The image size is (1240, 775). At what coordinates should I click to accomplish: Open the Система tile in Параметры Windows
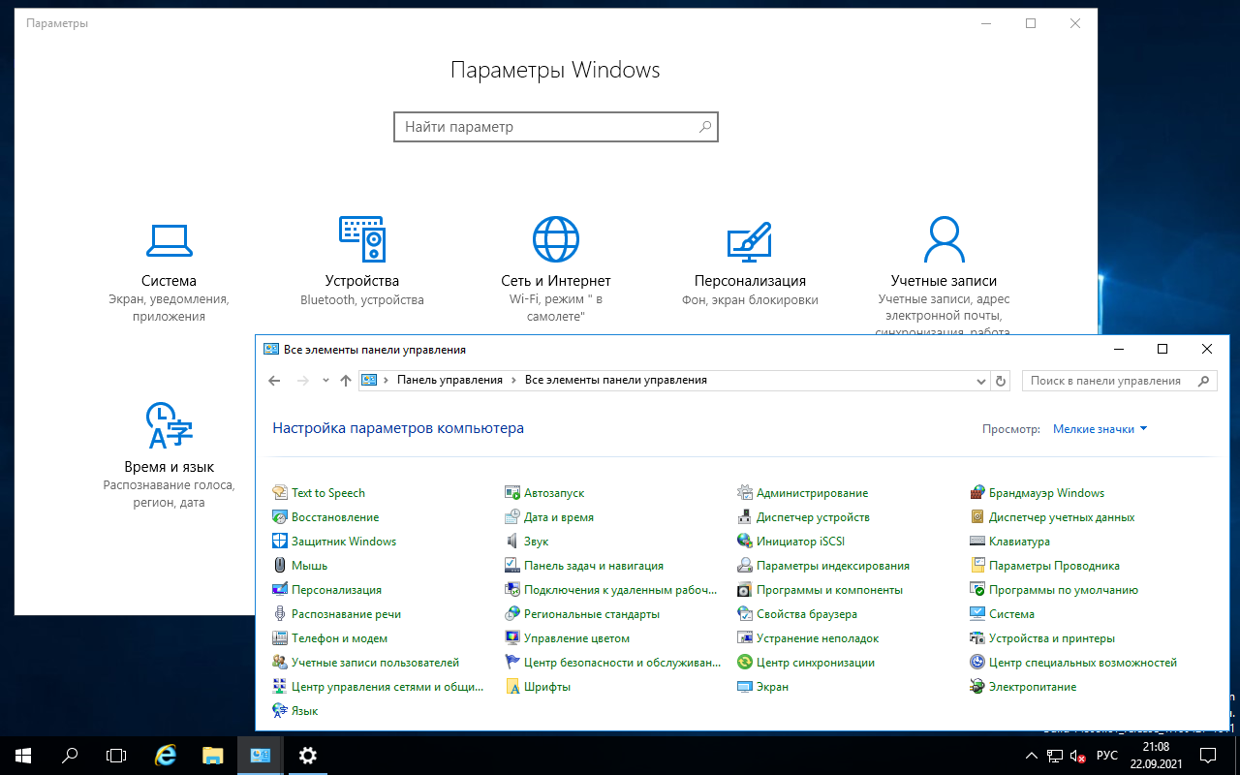[x=169, y=269]
